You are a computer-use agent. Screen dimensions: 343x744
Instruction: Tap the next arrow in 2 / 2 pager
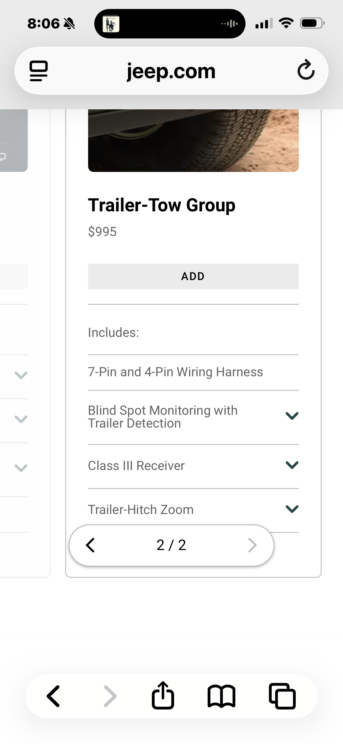(252, 545)
